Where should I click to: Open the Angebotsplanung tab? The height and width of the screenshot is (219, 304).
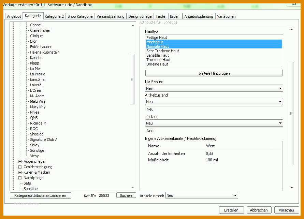click(x=199, y=16)
